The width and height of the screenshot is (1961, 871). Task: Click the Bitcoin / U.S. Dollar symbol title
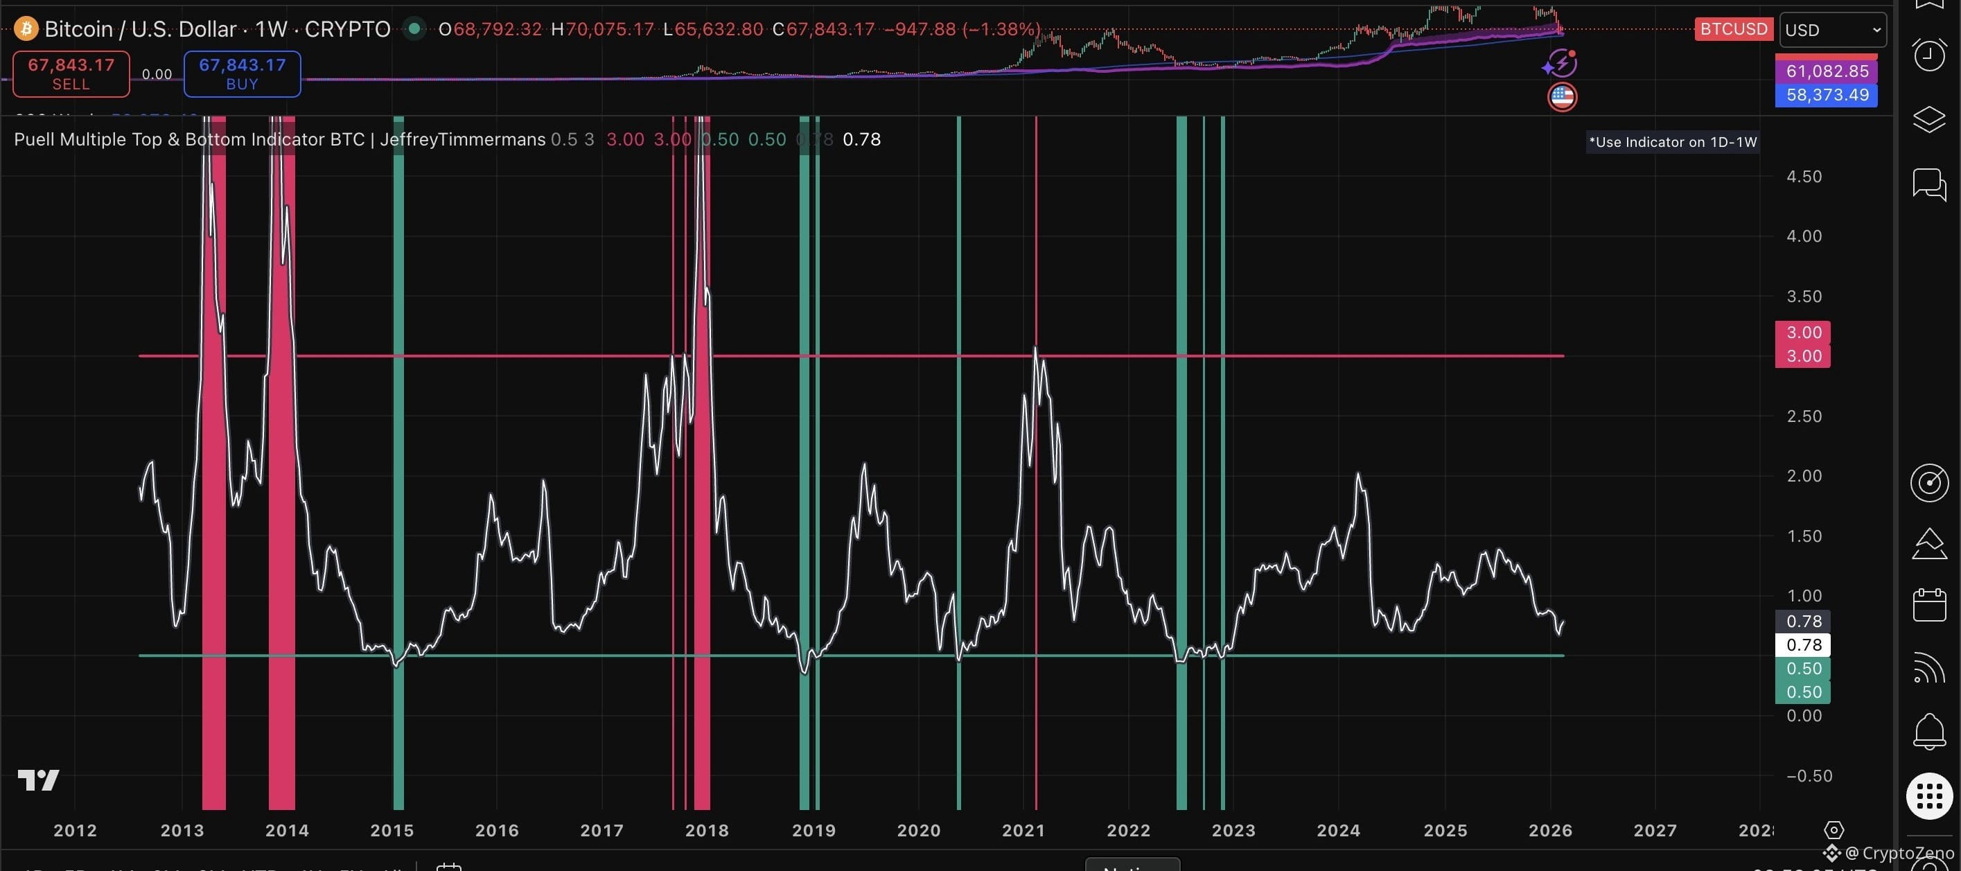pos(140,29)
